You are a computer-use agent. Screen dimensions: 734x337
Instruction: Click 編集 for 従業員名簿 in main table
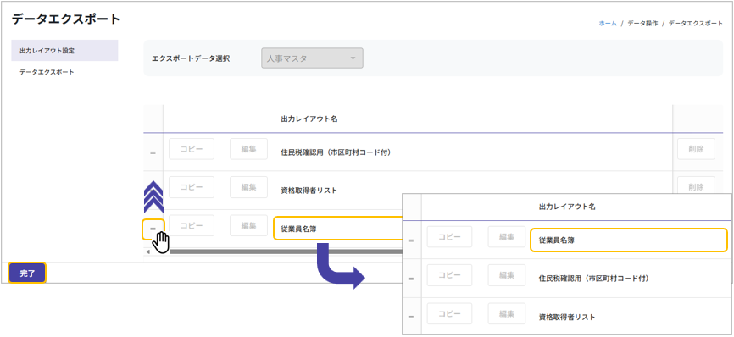pyautogui.click(x=248, y=225)
